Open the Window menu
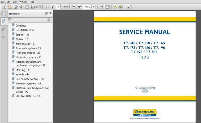 pyautogui.click(x=23, y=2)
